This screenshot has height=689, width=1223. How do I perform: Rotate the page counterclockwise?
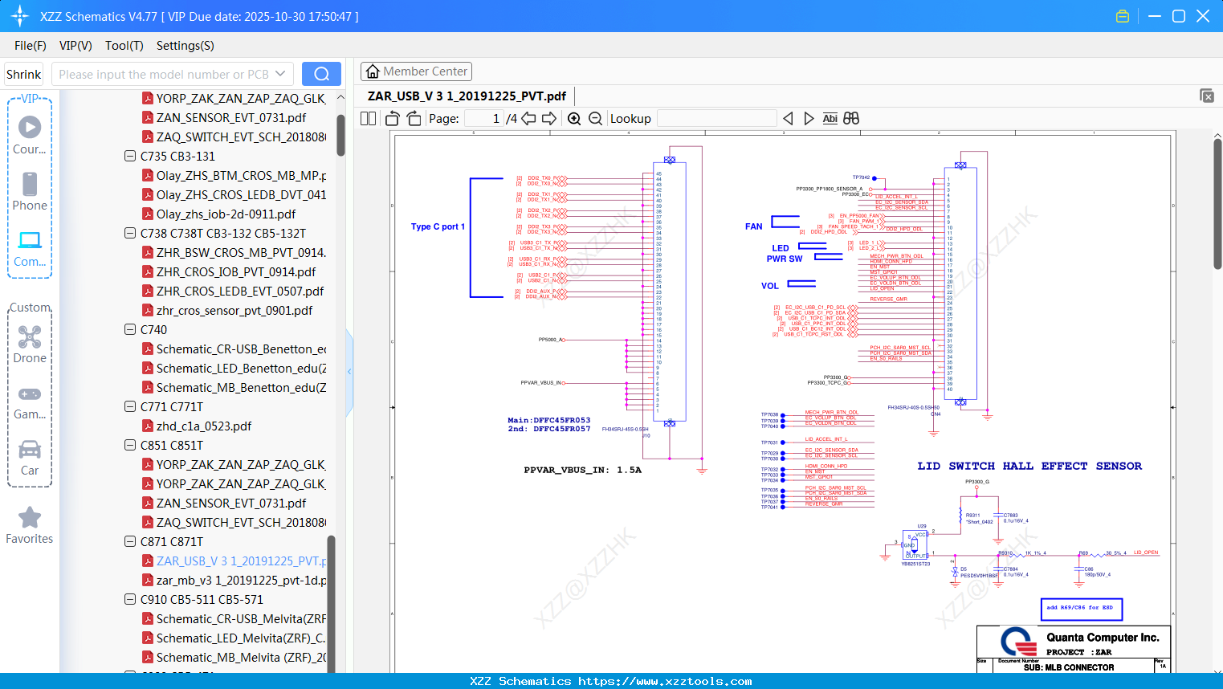coord(393,119)
